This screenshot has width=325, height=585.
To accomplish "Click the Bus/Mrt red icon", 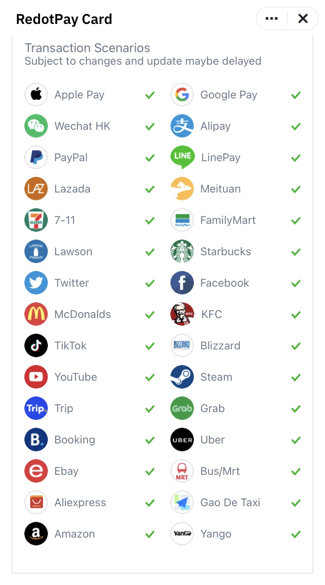I will click(x=182, y=471).
